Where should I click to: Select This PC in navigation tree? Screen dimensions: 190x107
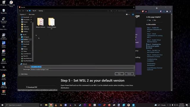coord(24,35)
